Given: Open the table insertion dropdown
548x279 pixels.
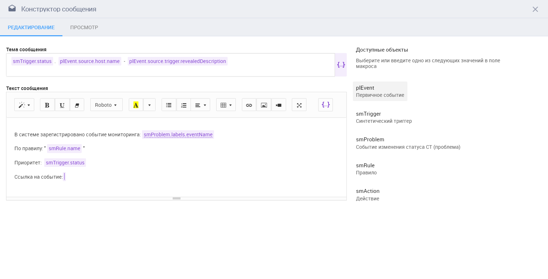Looking at the screenshot, I should [226, 105].
